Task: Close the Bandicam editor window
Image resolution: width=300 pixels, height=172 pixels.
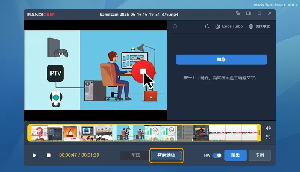Action: tap(270, 13)
